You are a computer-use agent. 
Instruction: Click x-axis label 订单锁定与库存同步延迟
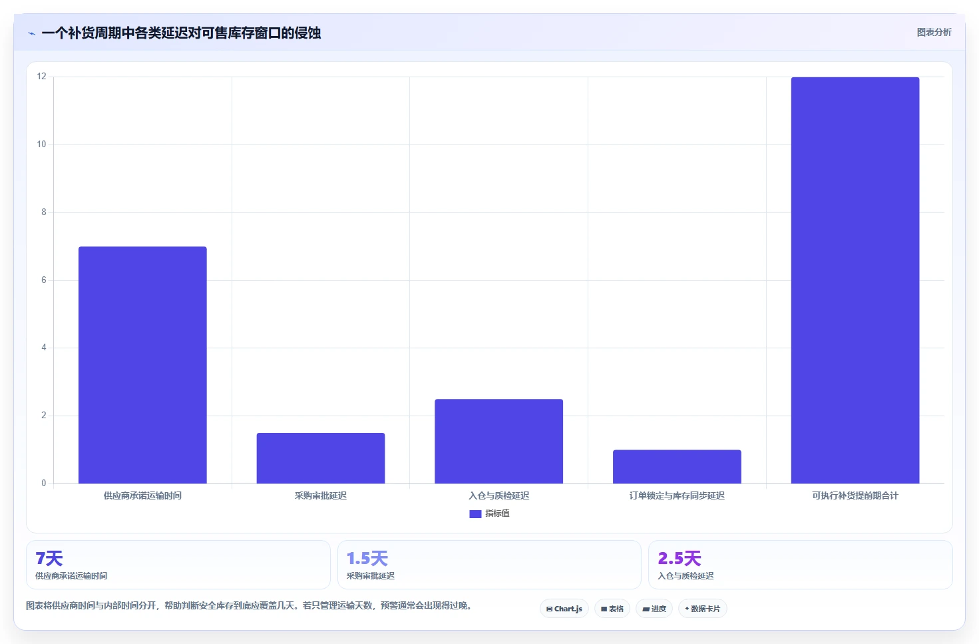pyautogui.click(x=677, y=495)
